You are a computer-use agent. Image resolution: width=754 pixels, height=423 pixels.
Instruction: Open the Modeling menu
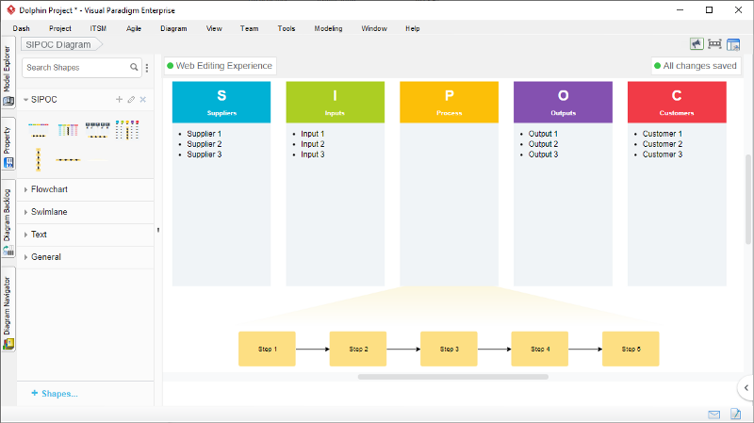pos(328,28)
